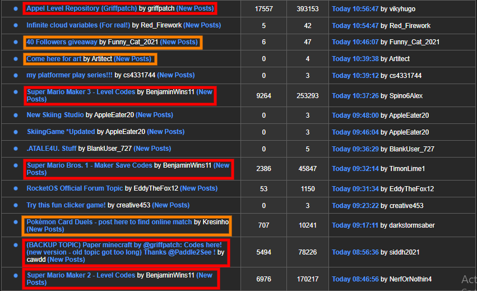Open Super Mario Bros. 1 - Maker Save Codes

(90, 165)
